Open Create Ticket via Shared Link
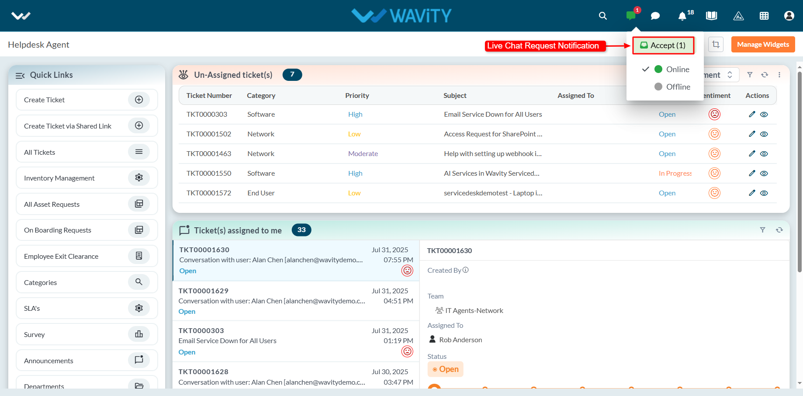The width and height of the screenshot is (803, 396). [x=87, y=125]
